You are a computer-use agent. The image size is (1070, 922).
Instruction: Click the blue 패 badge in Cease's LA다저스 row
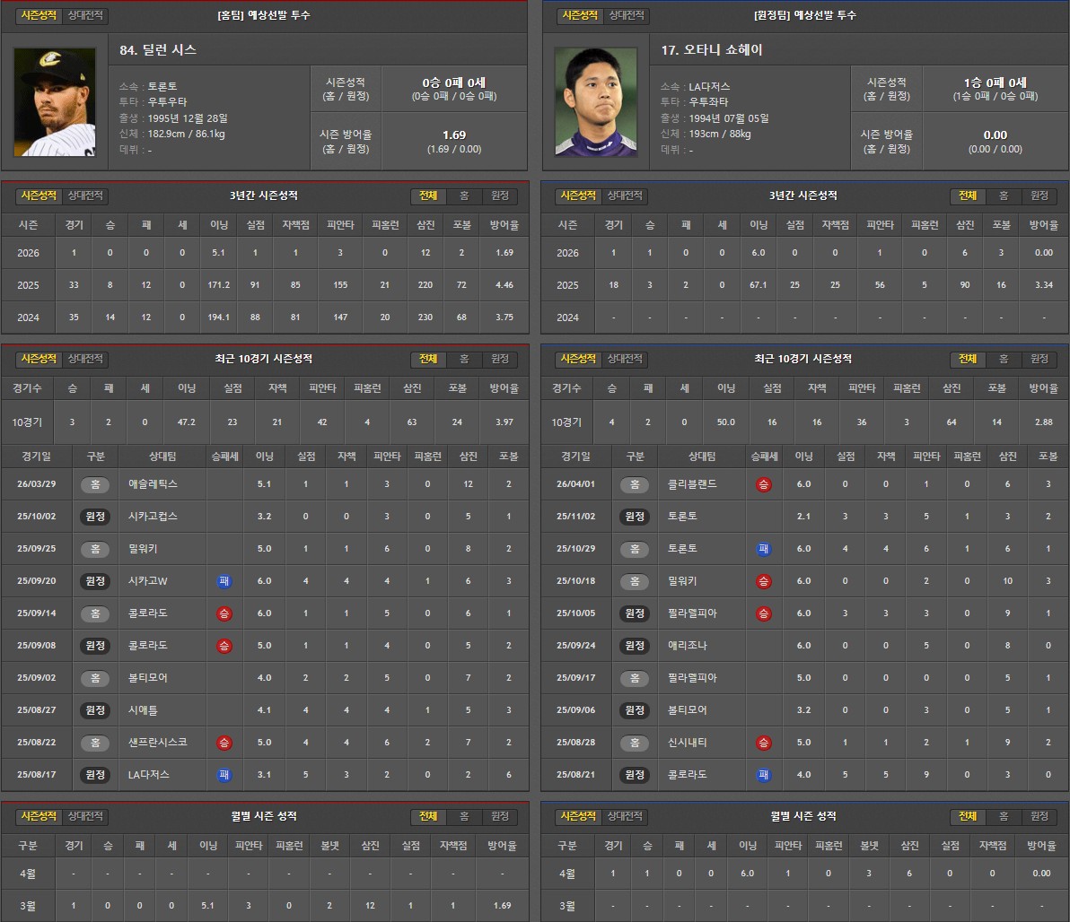[x=224, y=775]
